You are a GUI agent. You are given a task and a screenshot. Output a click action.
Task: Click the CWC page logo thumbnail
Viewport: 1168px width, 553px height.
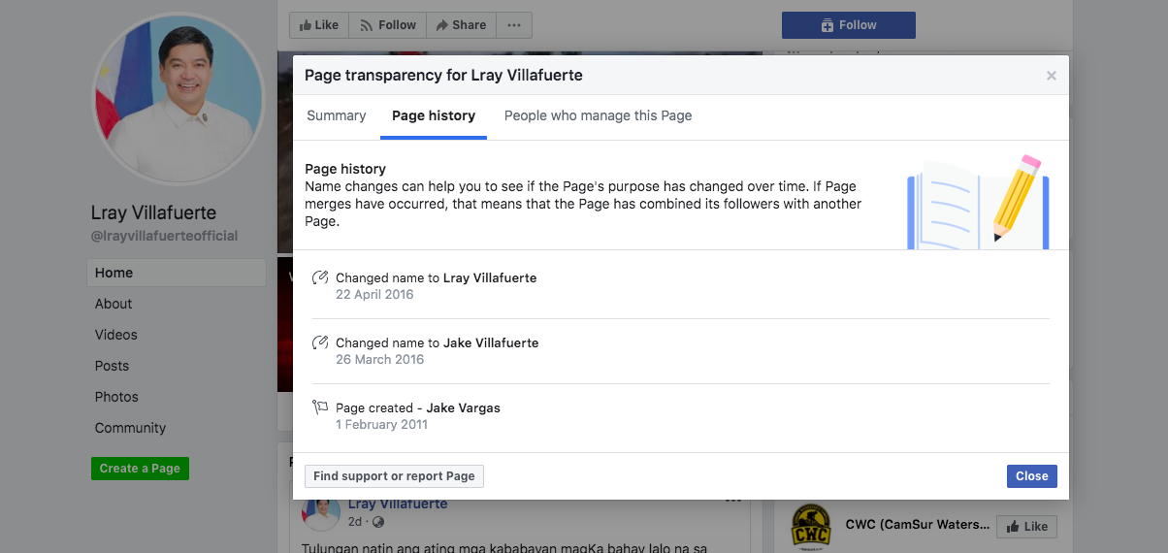coord(810,527)
